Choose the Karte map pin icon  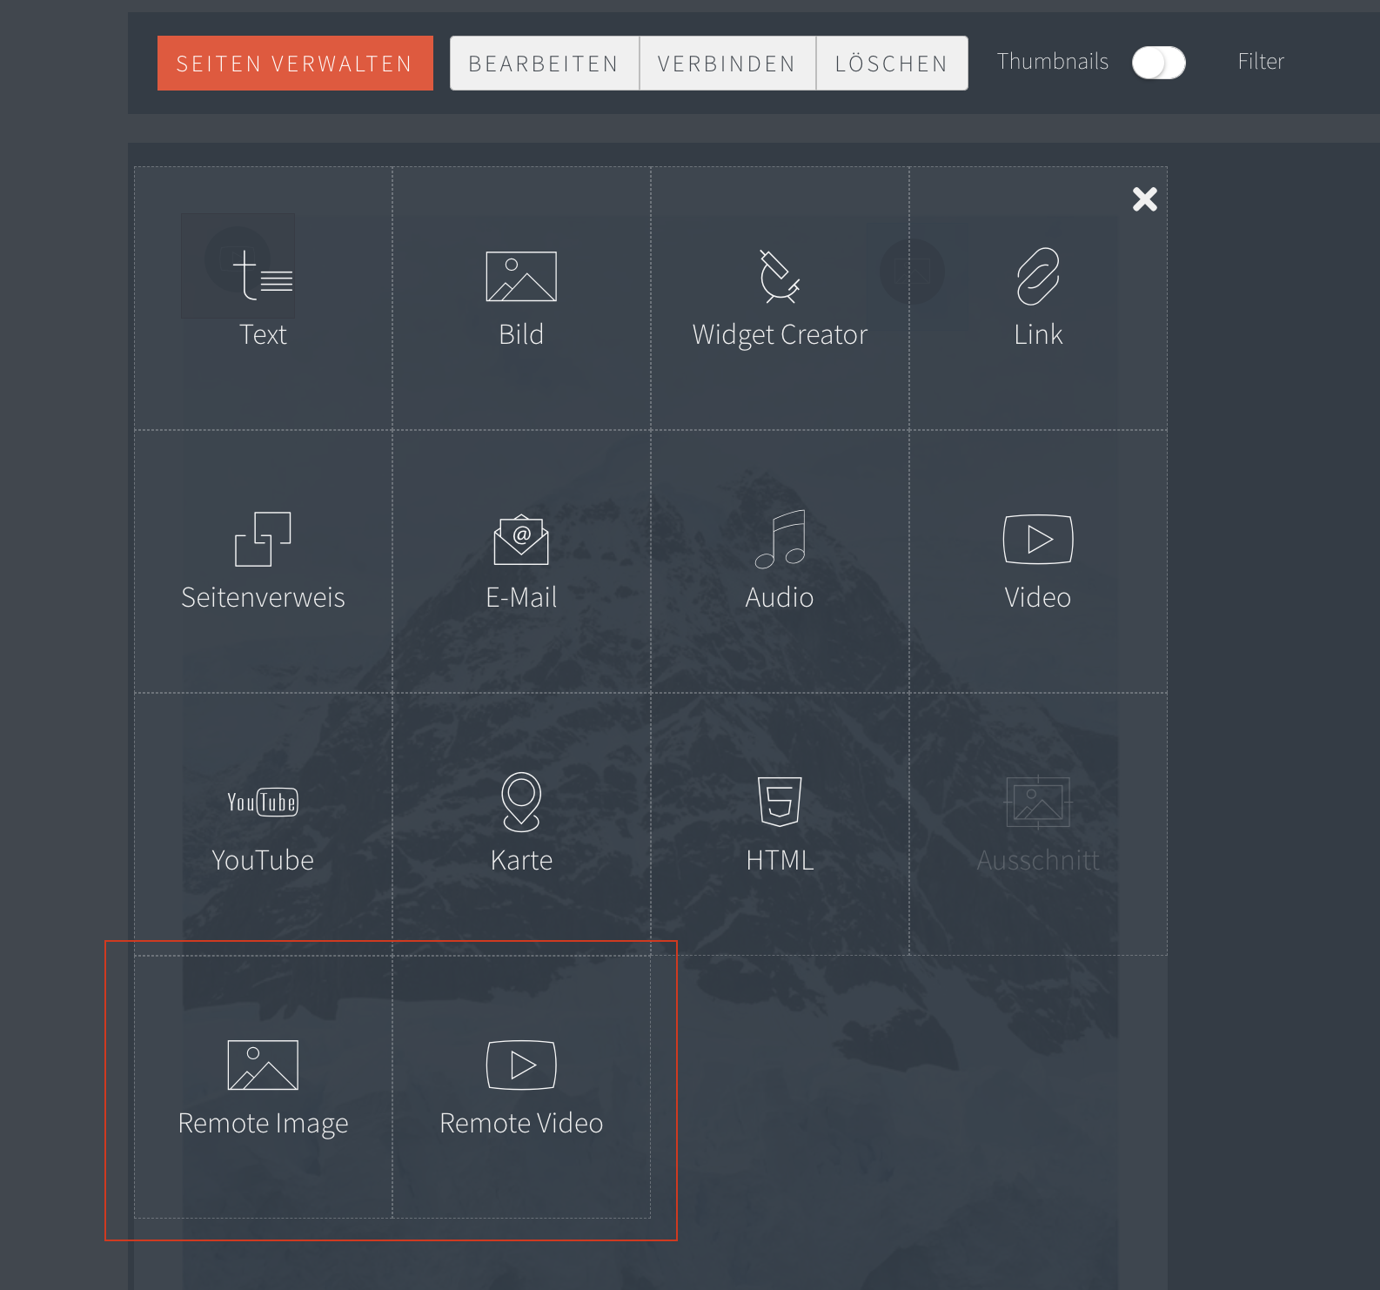(x=521, y=802)
